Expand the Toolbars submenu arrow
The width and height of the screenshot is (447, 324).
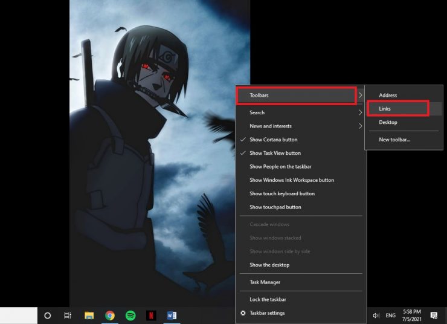tap(361, 96)
